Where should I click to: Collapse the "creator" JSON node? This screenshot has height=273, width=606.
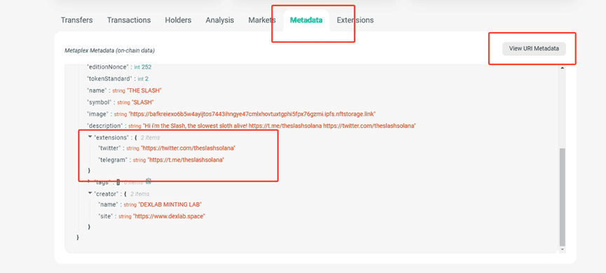90,193
